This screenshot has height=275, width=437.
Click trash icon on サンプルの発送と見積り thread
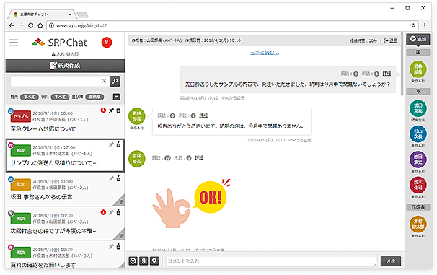(118, 144)
